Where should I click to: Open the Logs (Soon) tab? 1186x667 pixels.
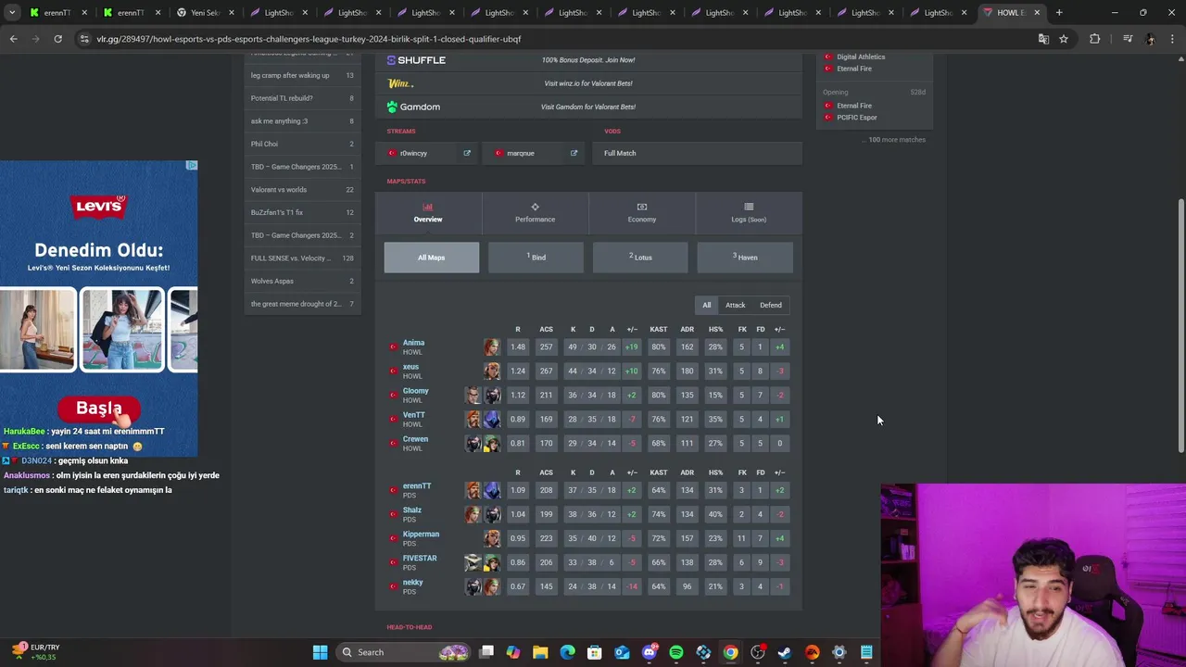(x=749, y=213)
